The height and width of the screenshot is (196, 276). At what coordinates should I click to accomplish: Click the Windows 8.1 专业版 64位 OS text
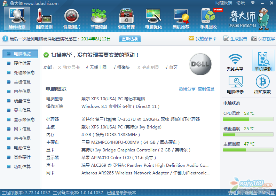pos(120,107)
